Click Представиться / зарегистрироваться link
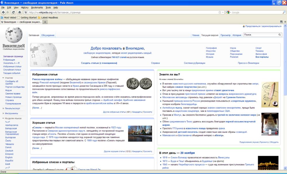The width and height of the screenshot is (287, 174). (263, 26)
